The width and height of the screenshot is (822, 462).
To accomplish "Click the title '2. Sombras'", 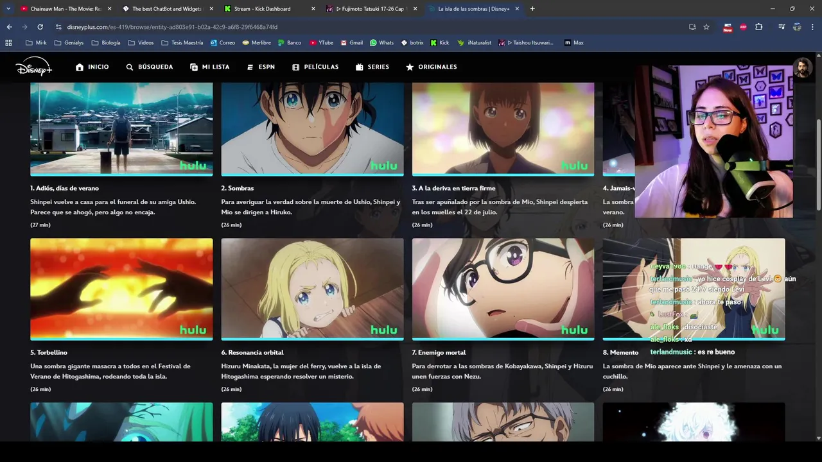I will [238, 188].
